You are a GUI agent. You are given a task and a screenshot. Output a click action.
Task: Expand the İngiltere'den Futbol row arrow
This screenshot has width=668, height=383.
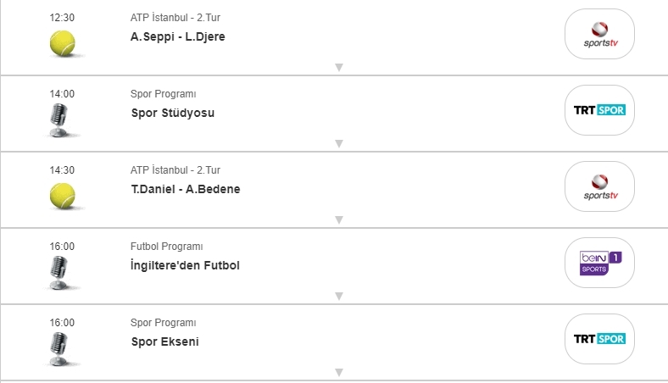(338, 296)
